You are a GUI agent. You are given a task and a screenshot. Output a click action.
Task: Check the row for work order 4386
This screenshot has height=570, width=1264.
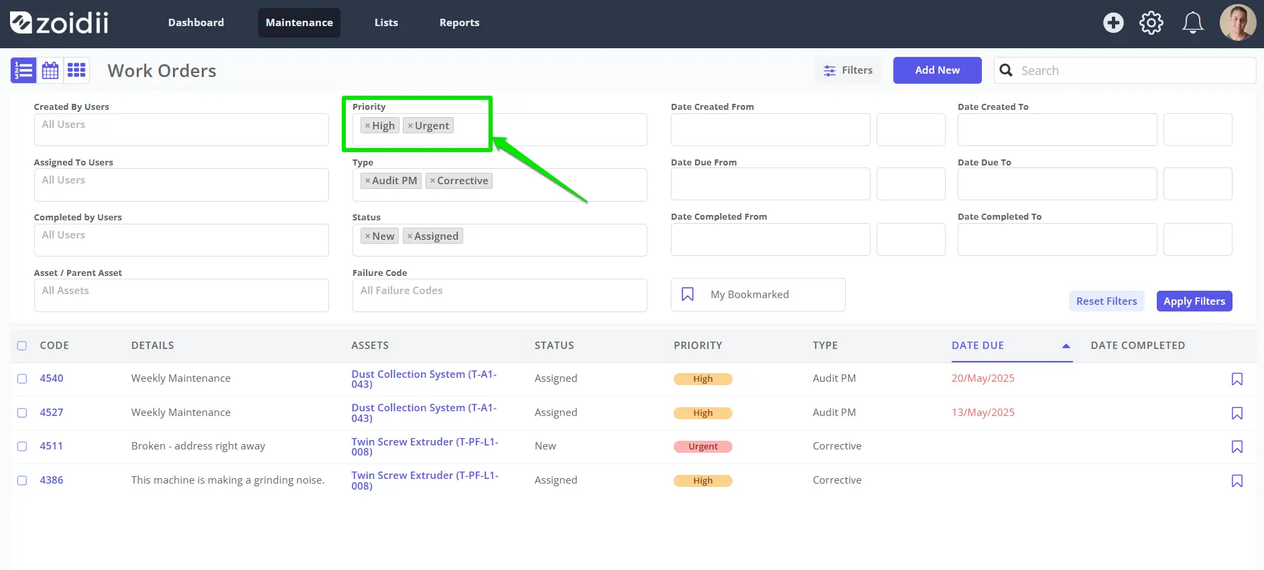[x=22, y=480]
